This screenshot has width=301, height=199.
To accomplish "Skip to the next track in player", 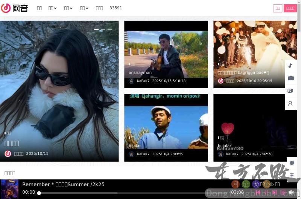I will (x=275, y=192).
